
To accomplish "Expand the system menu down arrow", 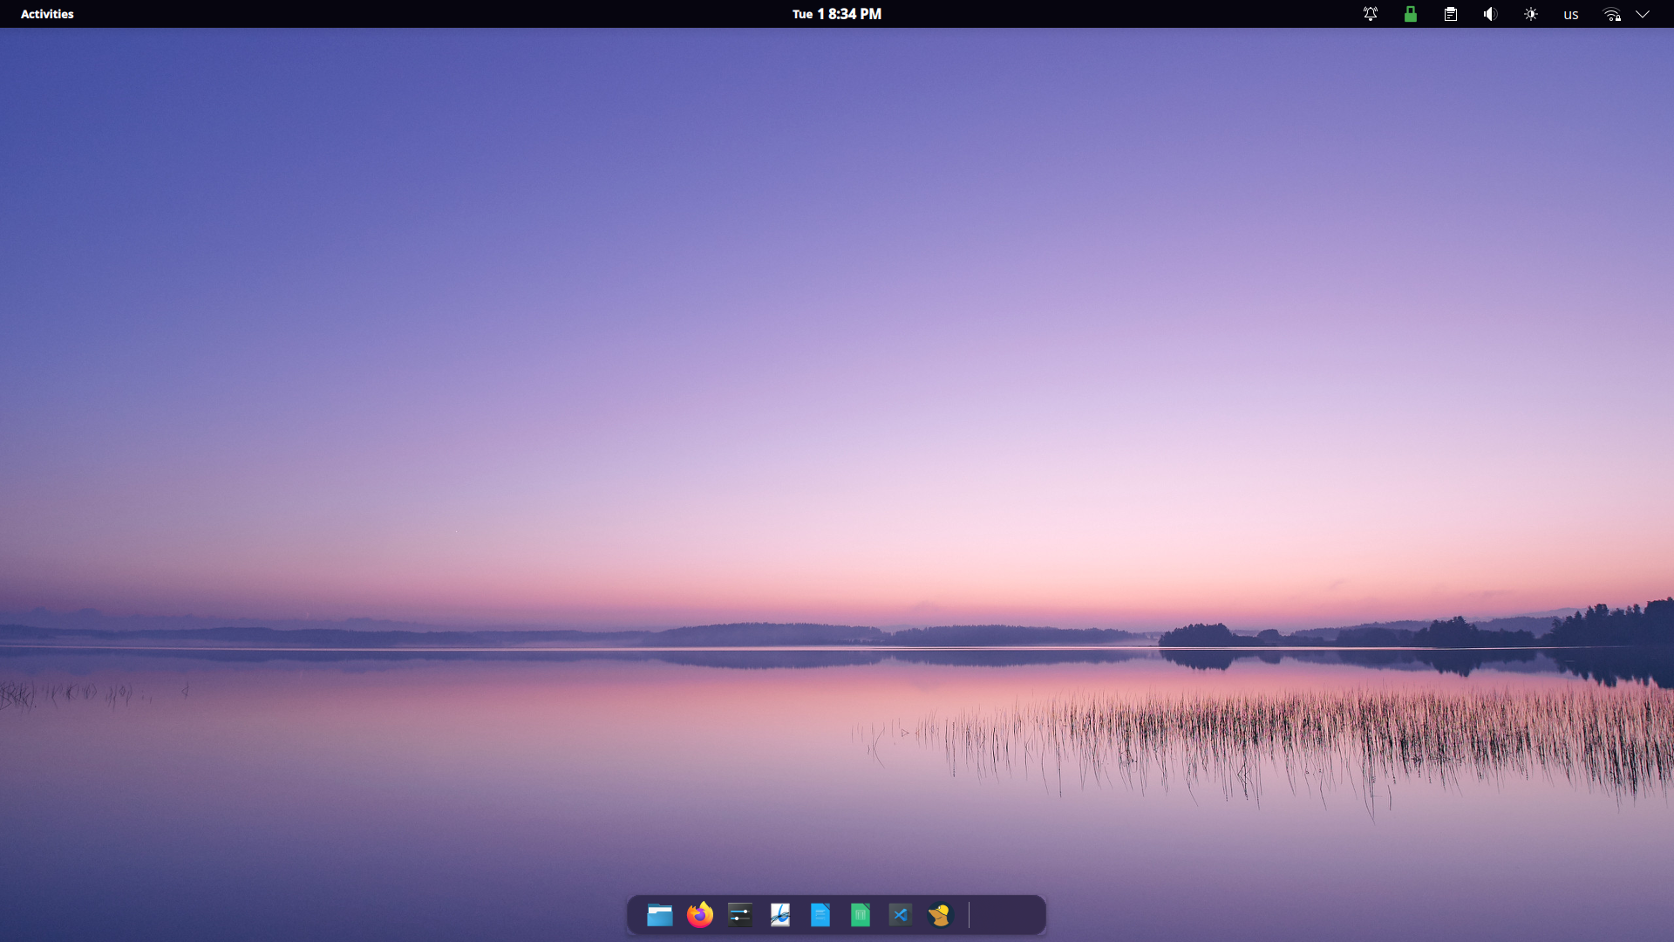I will [1643, 14].
